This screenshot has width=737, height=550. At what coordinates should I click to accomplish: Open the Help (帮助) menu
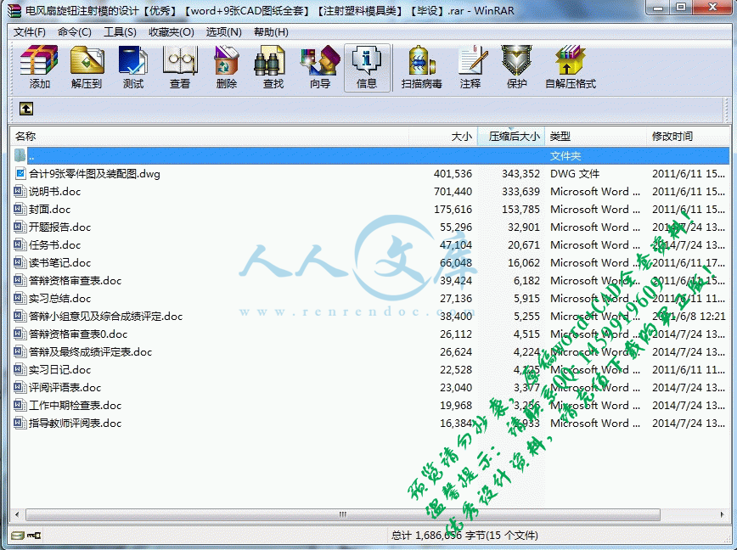(x=271, y=32)
